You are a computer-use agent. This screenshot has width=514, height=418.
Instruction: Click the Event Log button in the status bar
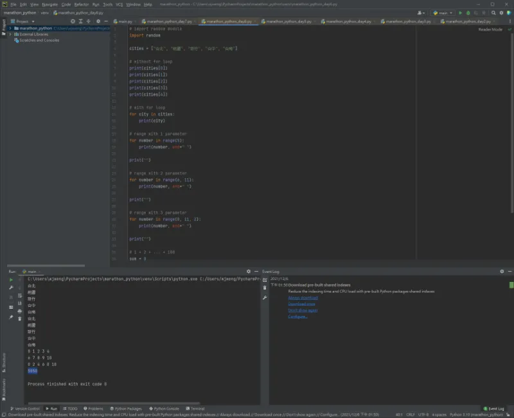coord(493,408)
